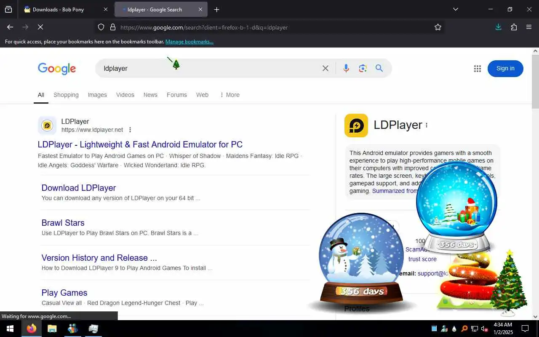Open Firefox downloads panel
Image resolution: width=539 pixels, height=337 pixels.
[x=498, y=27]
